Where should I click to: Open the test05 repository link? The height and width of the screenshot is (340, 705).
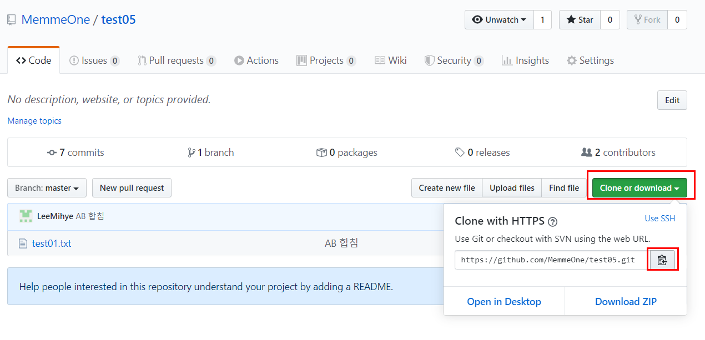118,20
